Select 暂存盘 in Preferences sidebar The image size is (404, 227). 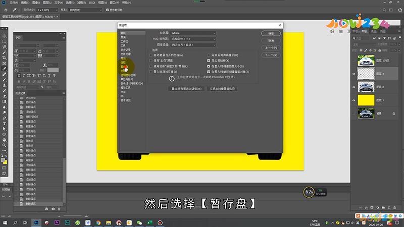(124, 67)
